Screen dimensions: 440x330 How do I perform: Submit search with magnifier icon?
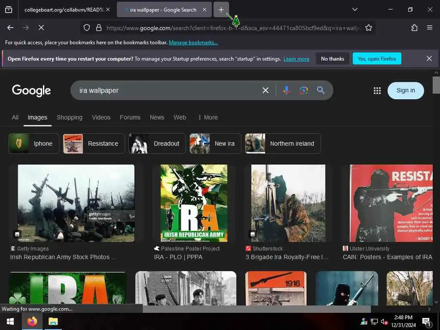pyautogui.click(x=321, y=90)
